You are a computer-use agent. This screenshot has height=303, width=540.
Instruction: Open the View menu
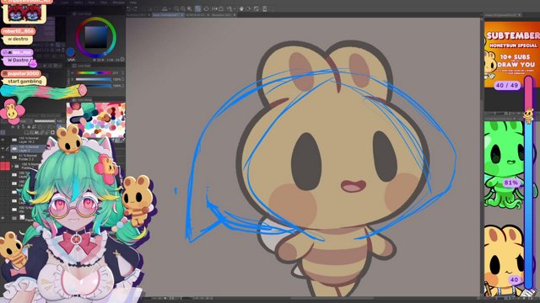(x=91, y=3)
